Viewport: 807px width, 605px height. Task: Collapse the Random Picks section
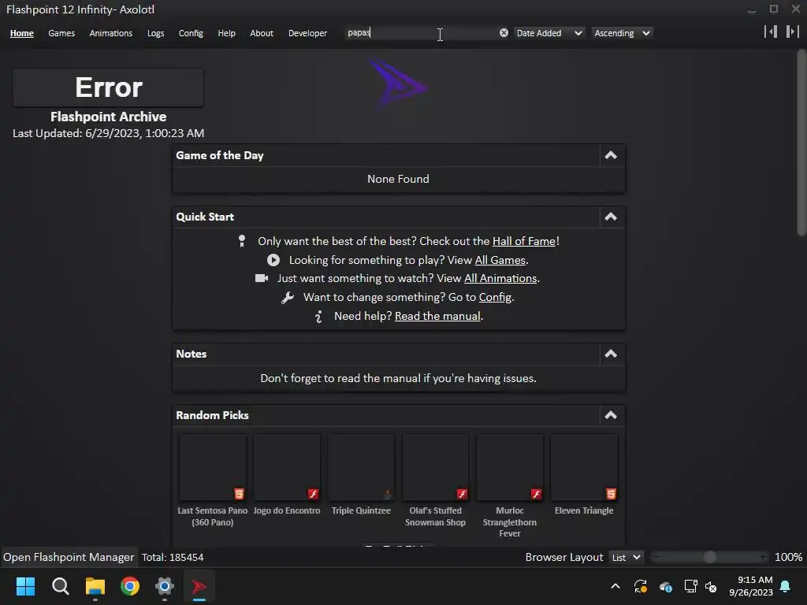(611, 415)
